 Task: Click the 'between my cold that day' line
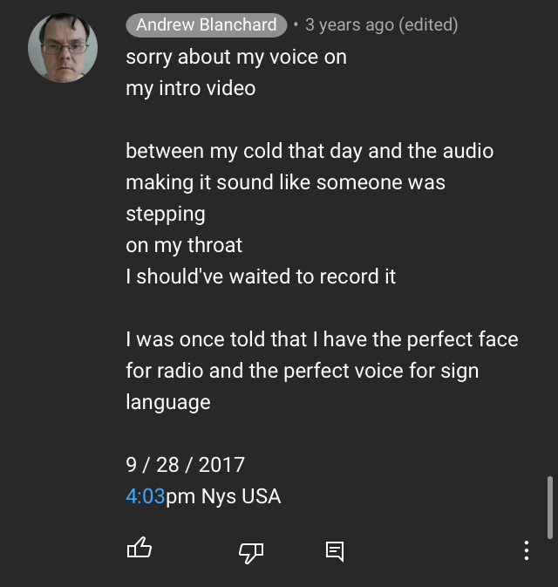pos(310,151)
